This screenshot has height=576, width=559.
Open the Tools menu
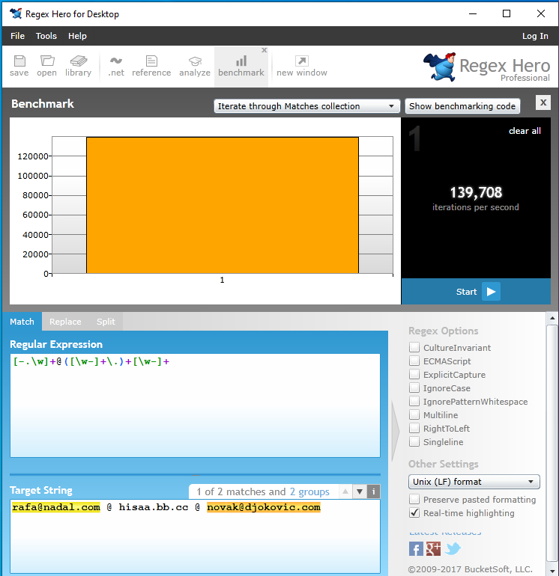(x=46, y=36)
